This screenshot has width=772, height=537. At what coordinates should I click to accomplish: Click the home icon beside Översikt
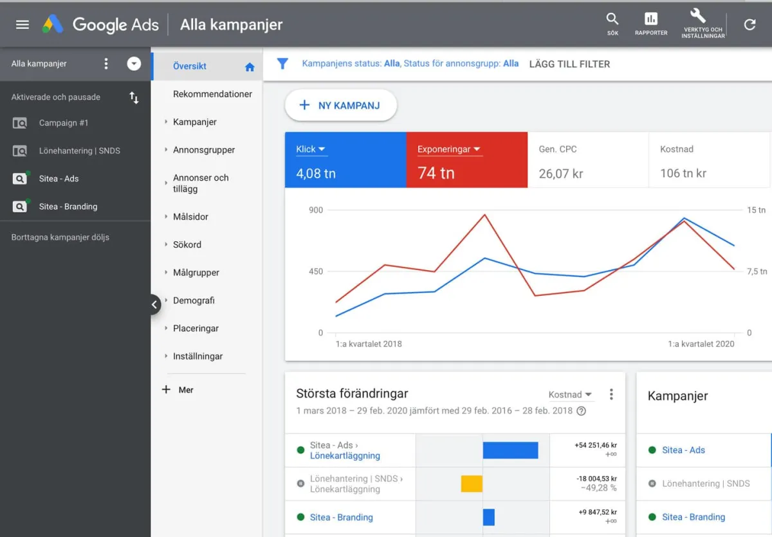250,67
